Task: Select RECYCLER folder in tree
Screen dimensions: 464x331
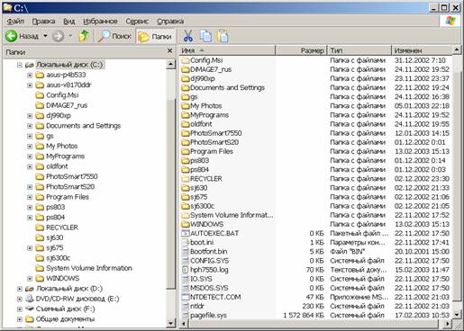Action: coord(62,228)
